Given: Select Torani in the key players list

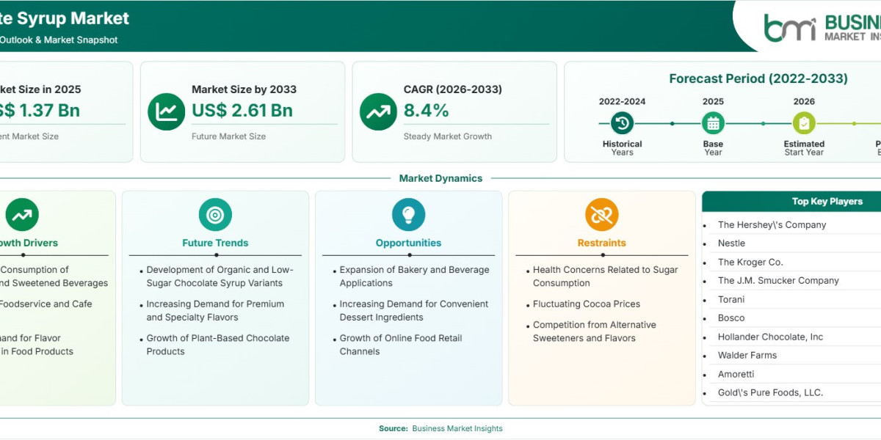Looking at the screenshot, I should (731, 300).
